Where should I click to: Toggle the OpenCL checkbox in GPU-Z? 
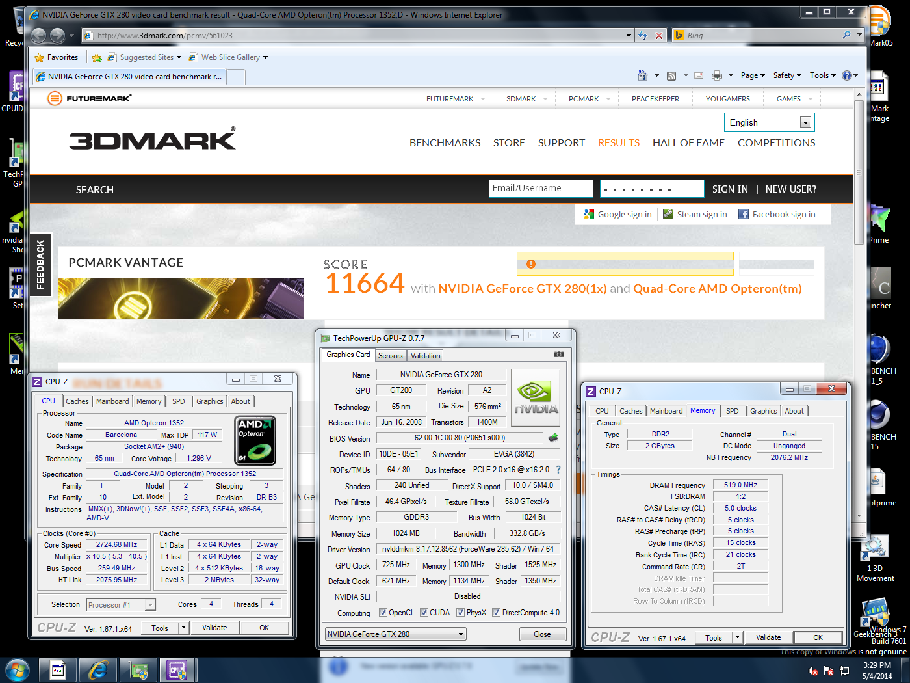(x=383, y=613)
